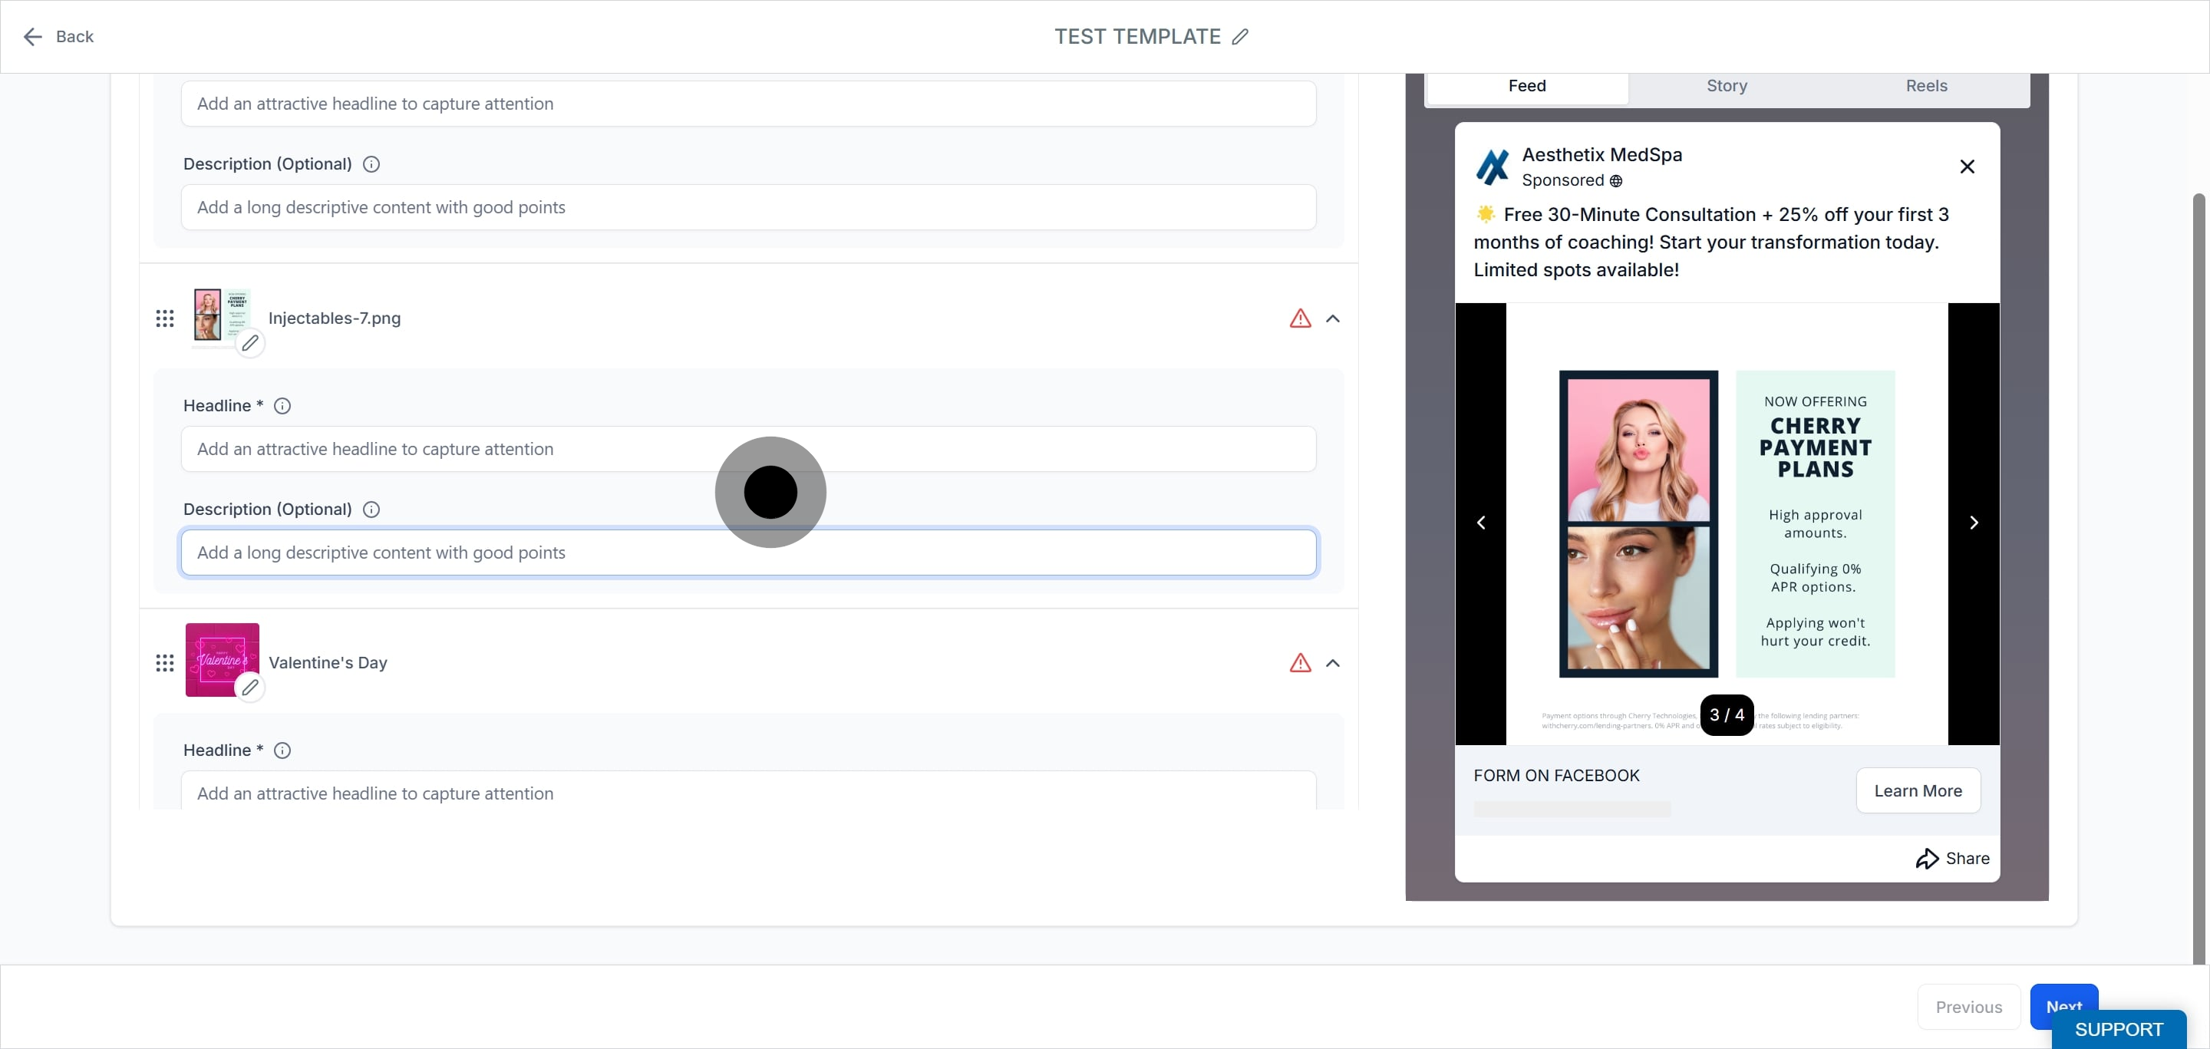
Task: Close the Aesthetix MedSpa ad preview
Action: 1968,167
